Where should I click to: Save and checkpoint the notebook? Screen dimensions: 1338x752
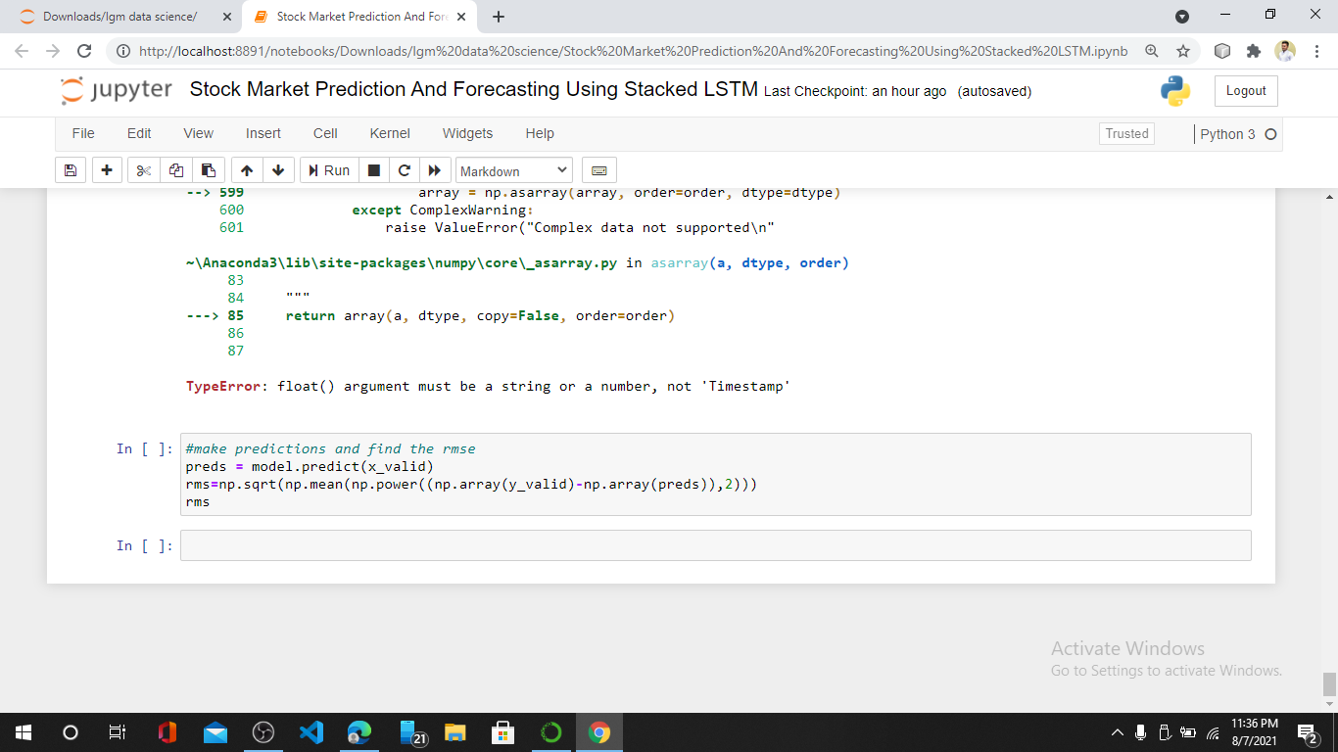tap(70, 170)
